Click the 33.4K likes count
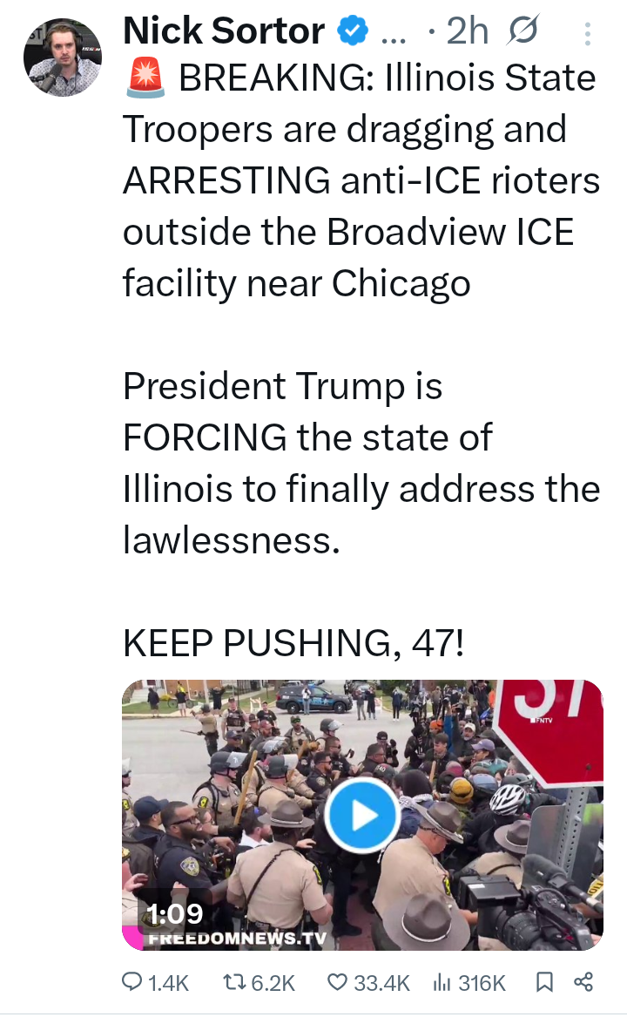 click(x=382, y=983)
